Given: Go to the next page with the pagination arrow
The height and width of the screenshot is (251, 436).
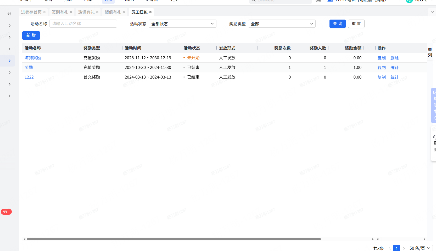Looking at the screenshot, I should (404, 248).
